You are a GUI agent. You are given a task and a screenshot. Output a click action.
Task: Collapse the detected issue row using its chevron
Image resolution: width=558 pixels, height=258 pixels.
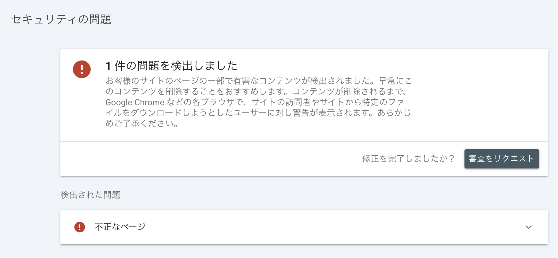point(528,227)
